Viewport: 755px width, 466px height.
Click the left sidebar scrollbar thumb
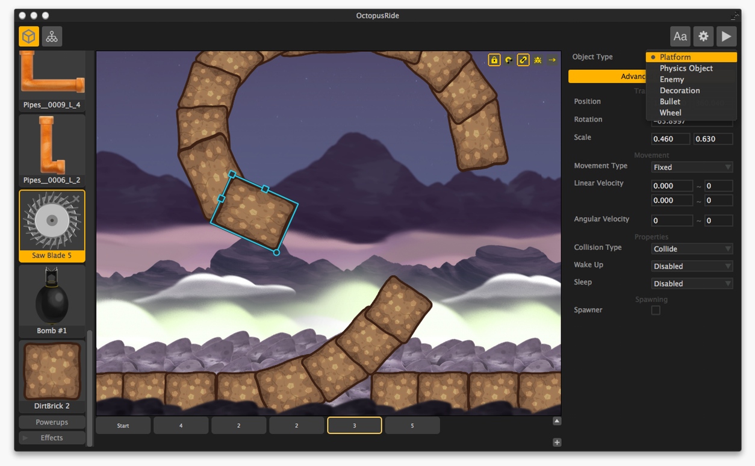tap(90, 385)
